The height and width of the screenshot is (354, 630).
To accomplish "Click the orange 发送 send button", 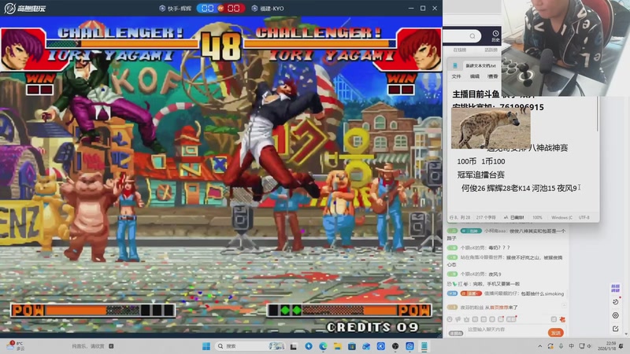I will coord(556,333).
